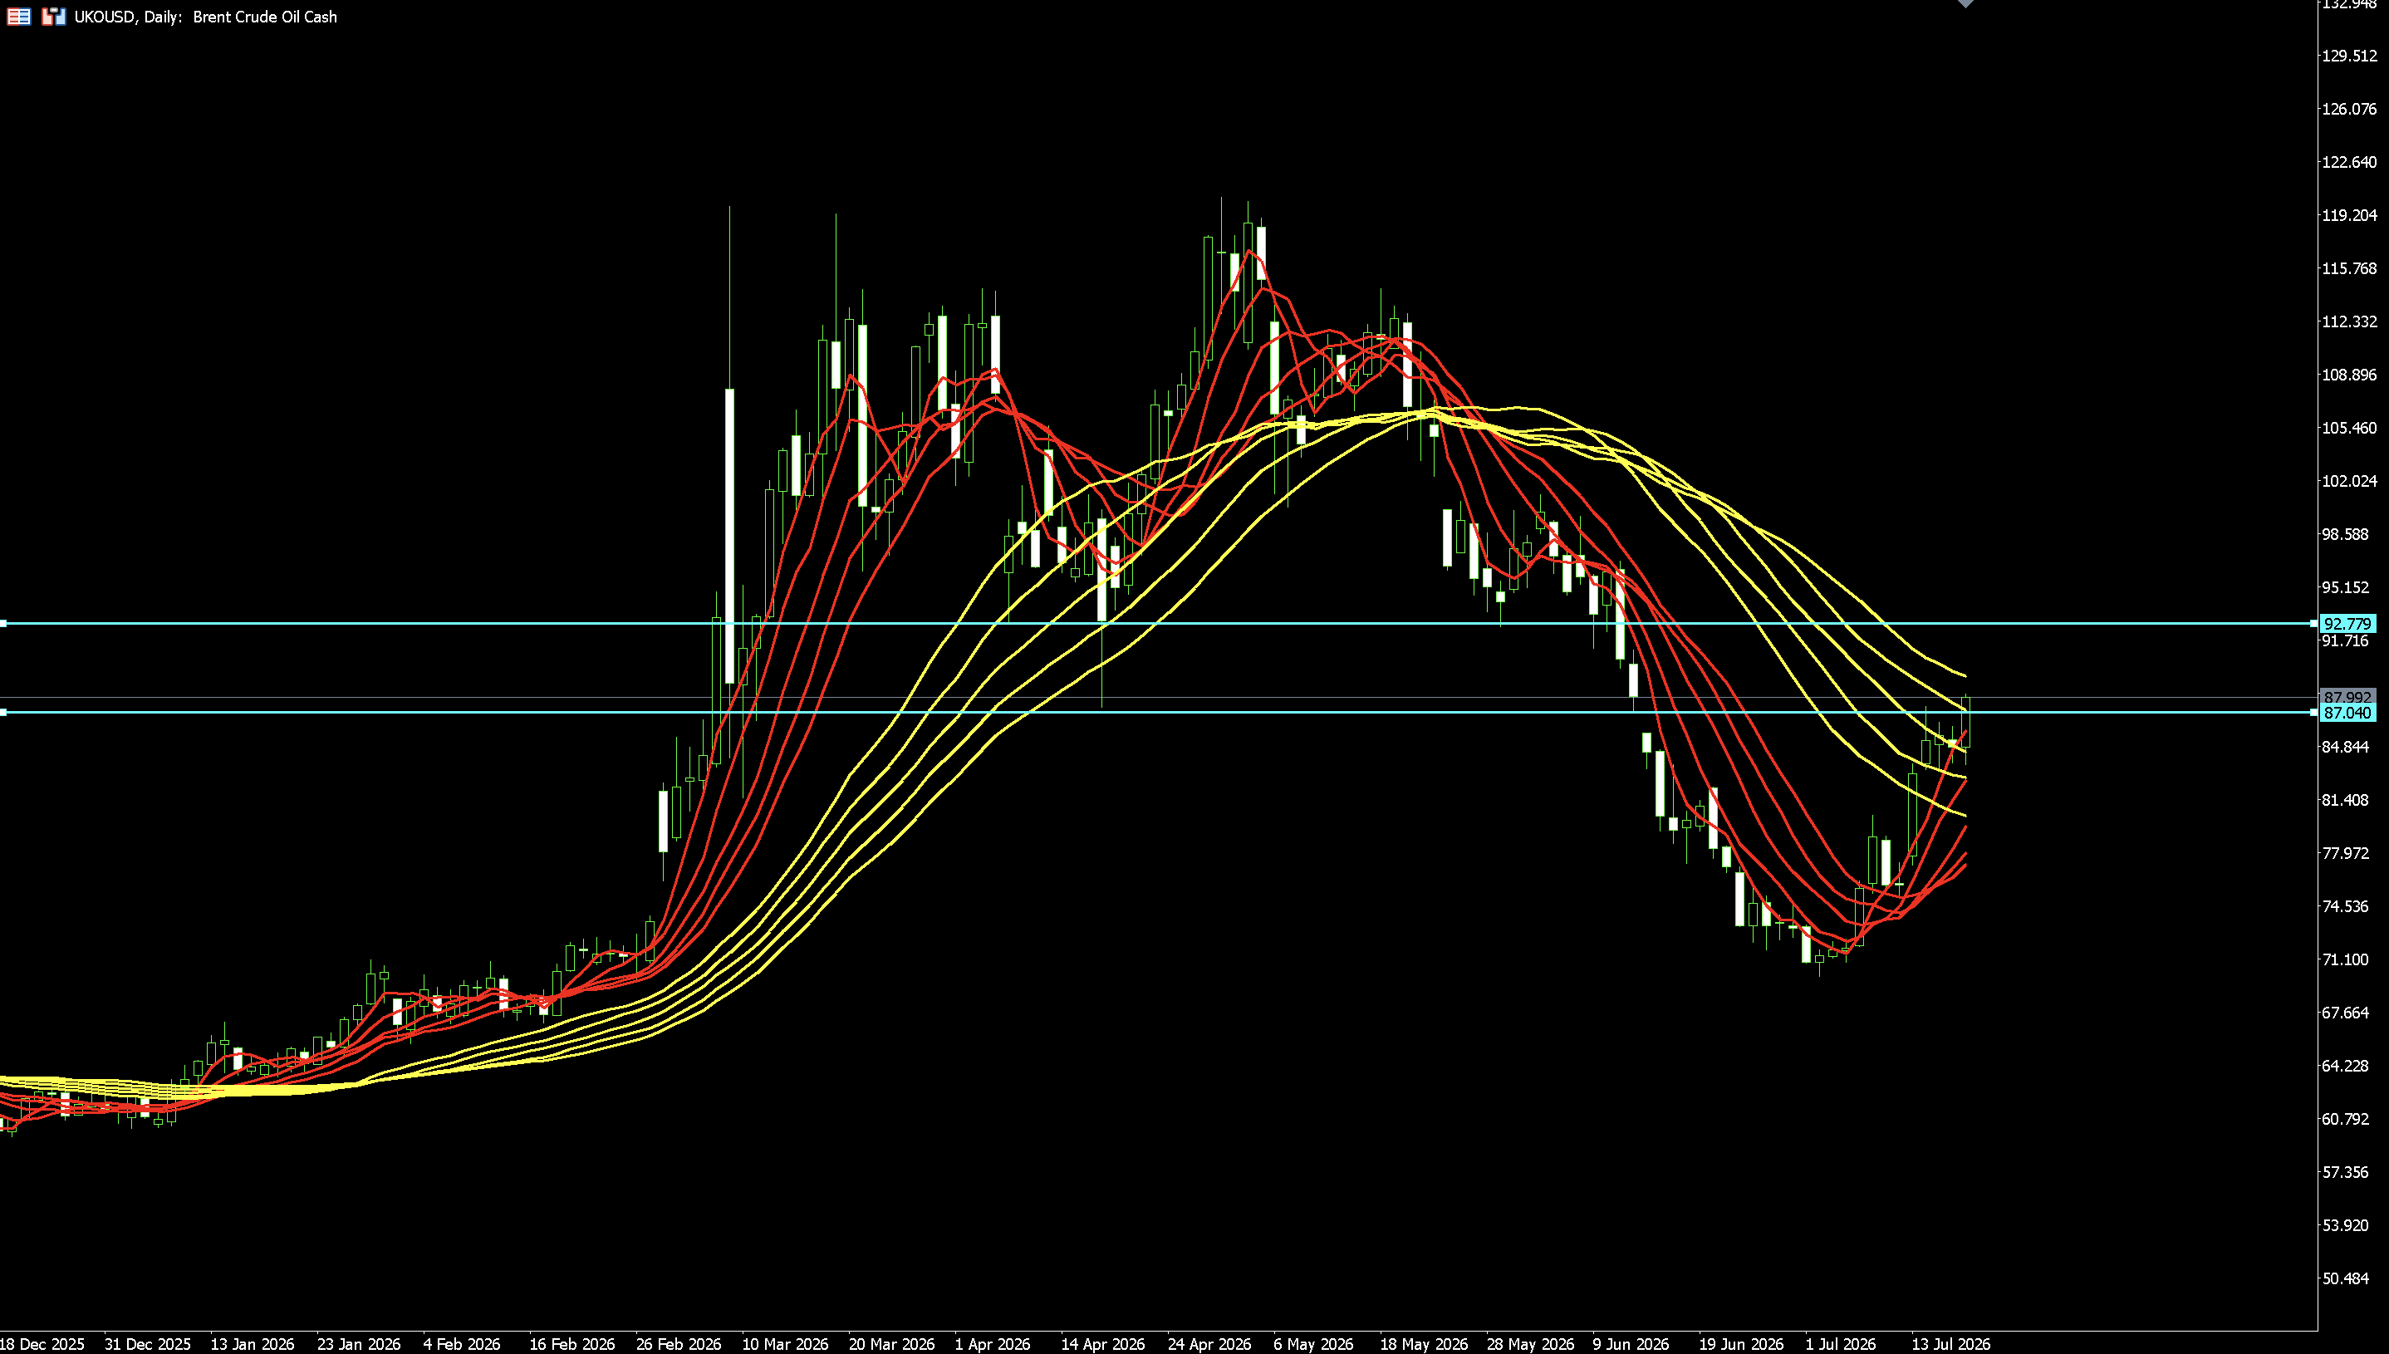Click the UKOUSD Daily chart title text

[205, 17]
